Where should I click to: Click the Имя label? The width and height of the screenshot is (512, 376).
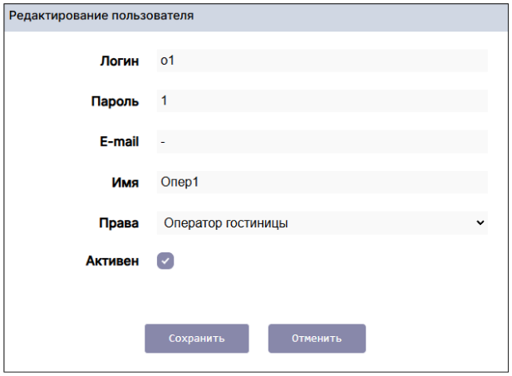(126, 183)
